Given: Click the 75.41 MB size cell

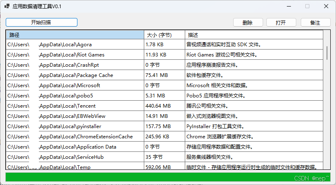Looking at the screenshot, I should point(165,75).
